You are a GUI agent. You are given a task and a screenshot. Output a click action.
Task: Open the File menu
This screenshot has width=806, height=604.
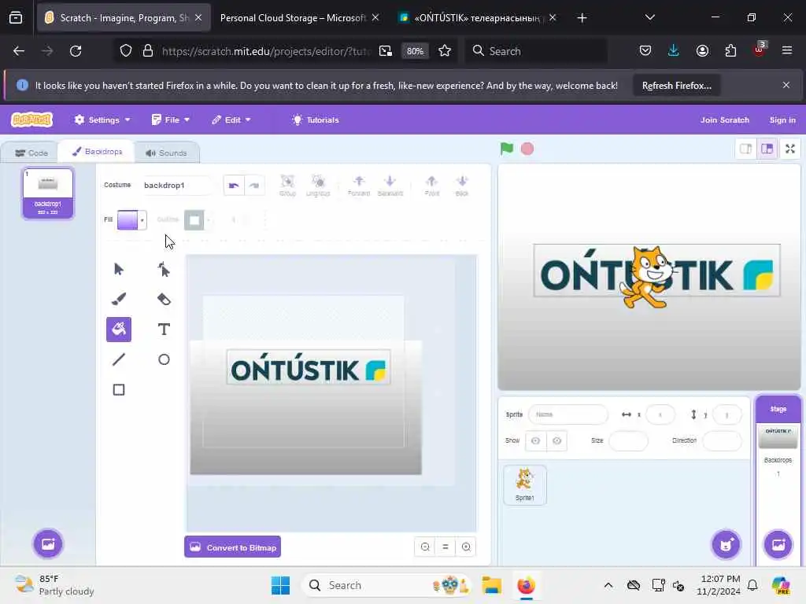171,120
